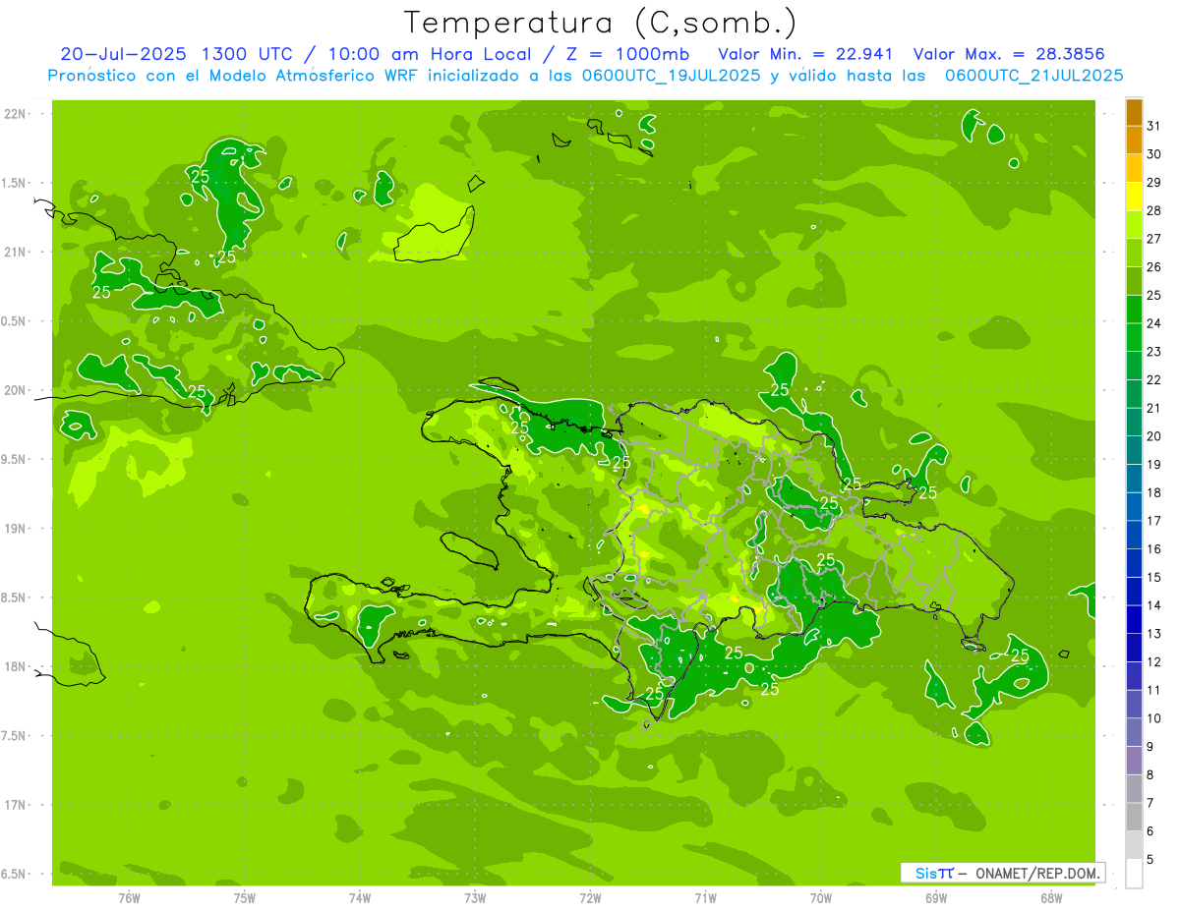
Task: Click the colorbar legend value "19"
Action: coord(1153,465)
